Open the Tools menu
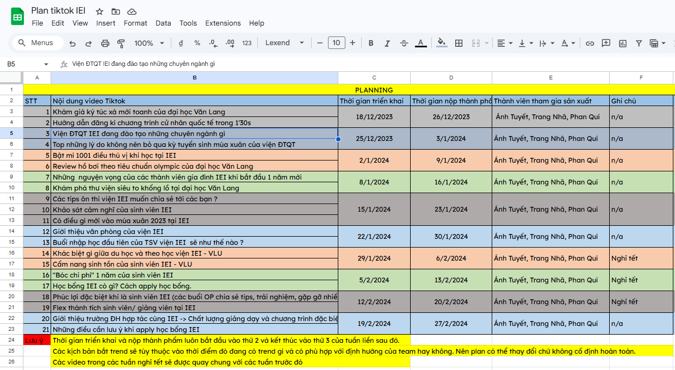Image resolution: width=675 pixels, height=370 pixels. 188,23
